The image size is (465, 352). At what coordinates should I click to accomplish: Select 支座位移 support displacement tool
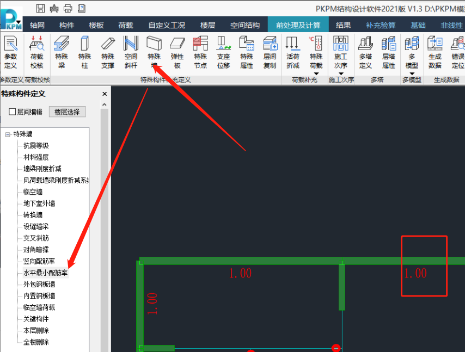223,52
